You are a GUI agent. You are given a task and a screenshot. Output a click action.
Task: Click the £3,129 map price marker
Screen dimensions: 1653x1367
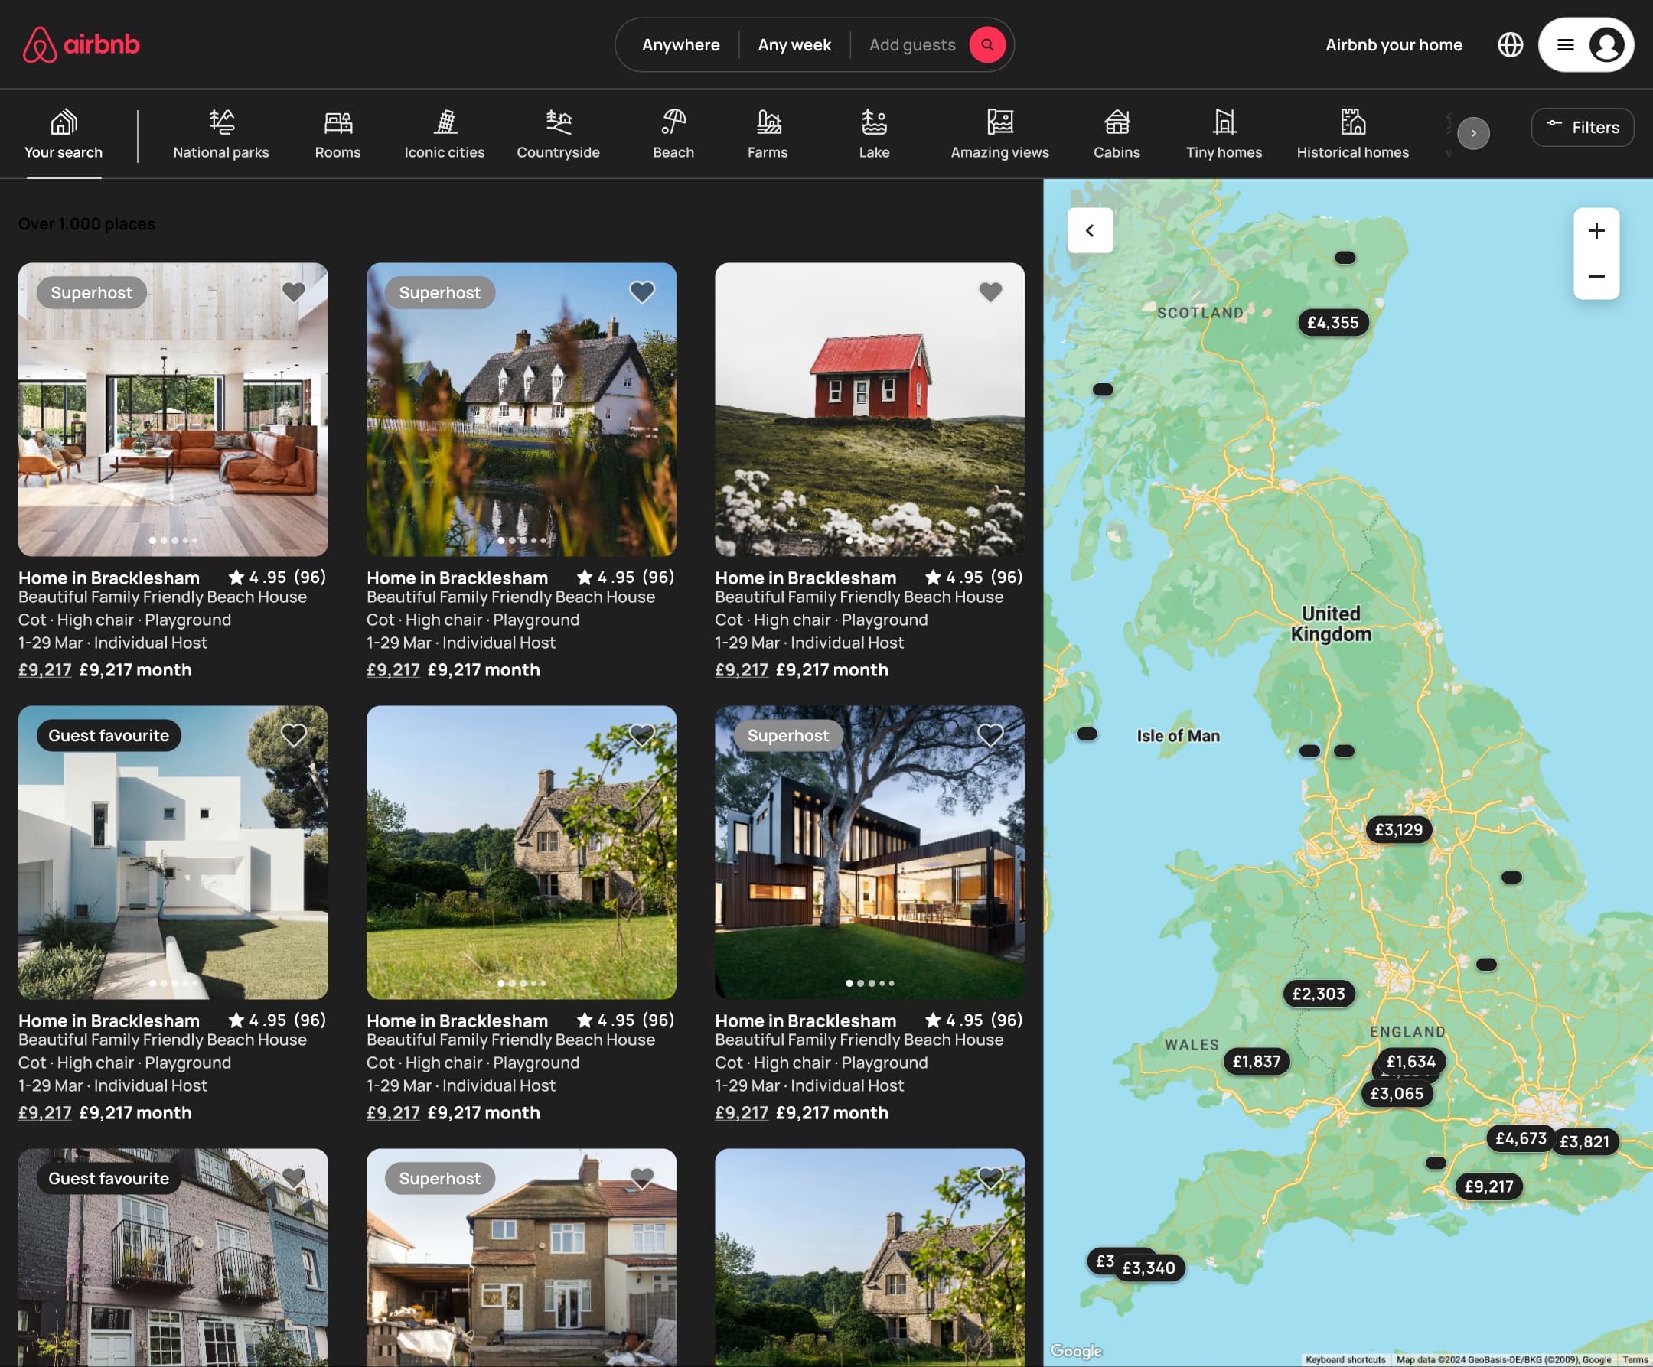coord(1399,829)
